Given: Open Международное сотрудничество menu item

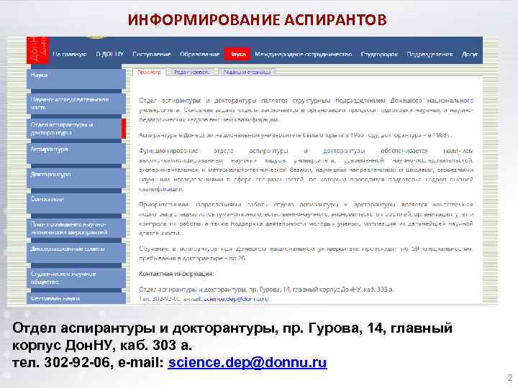Looking at the screenshot, I should (x=303, y=54).
